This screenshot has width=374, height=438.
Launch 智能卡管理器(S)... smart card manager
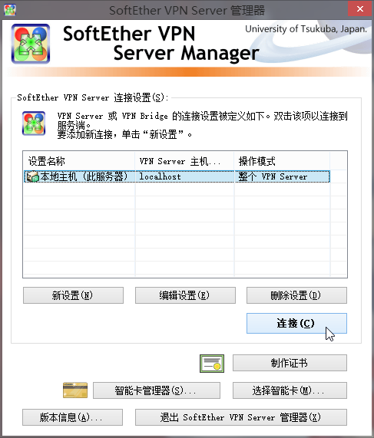pyautogui.click(x=157, y=390)
